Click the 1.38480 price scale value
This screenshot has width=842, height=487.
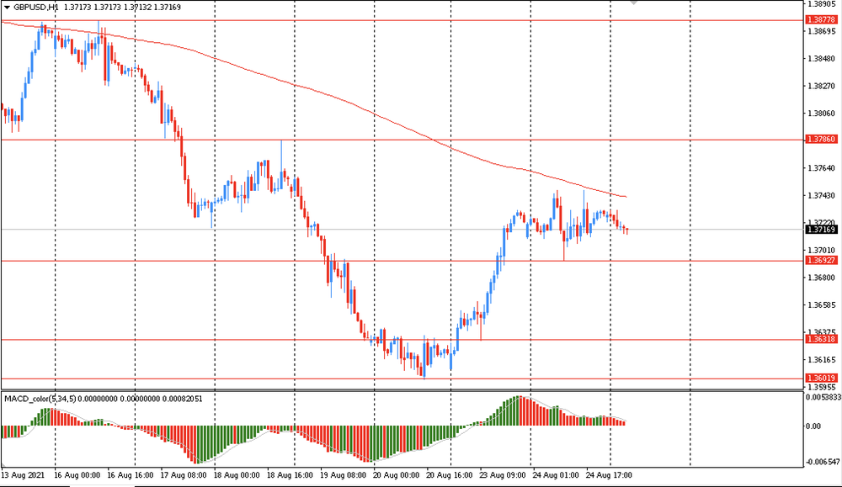(822, 59)
